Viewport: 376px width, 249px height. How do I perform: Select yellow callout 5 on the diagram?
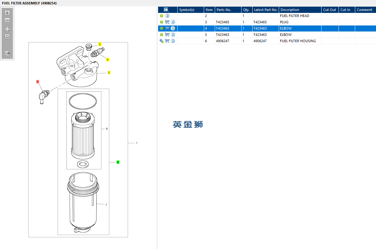(x=107, y=60)
